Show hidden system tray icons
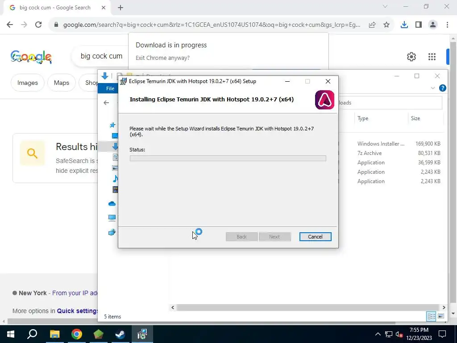Viewport: 457px width, 343px height. pyautogui.click(x=378, y=334)
